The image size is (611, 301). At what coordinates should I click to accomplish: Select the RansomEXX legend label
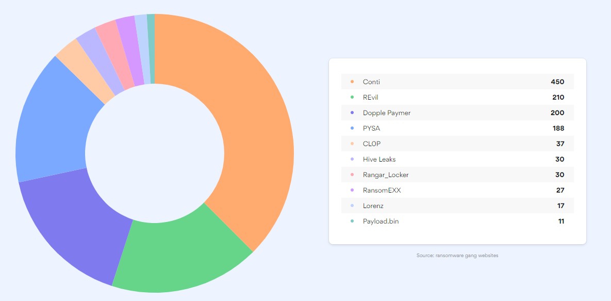[x=382, y=190]
